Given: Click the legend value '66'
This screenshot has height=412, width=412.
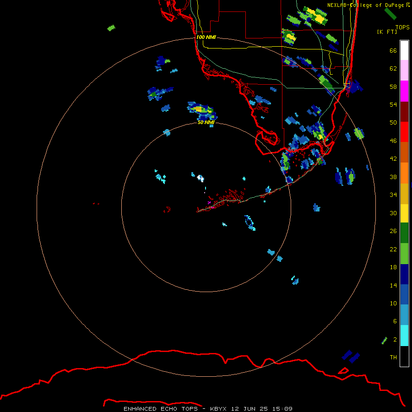Looking at the screenshot, I should [x=393, y=50].
